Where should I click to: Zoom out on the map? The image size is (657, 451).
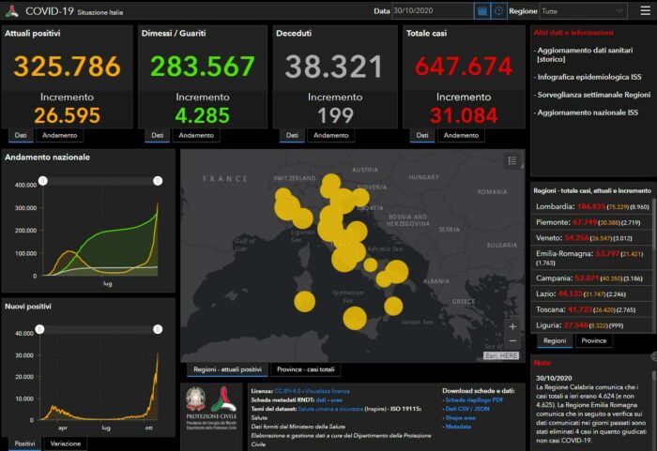[x=512, y=340]
